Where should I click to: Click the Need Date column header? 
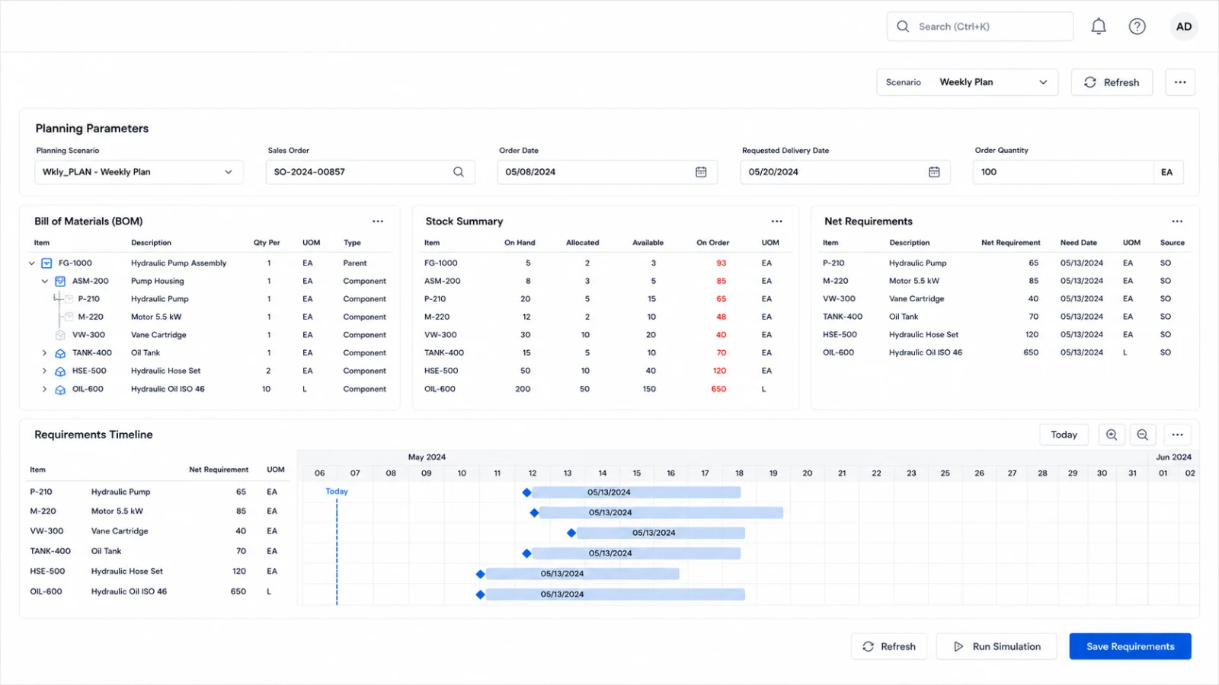1078,243
